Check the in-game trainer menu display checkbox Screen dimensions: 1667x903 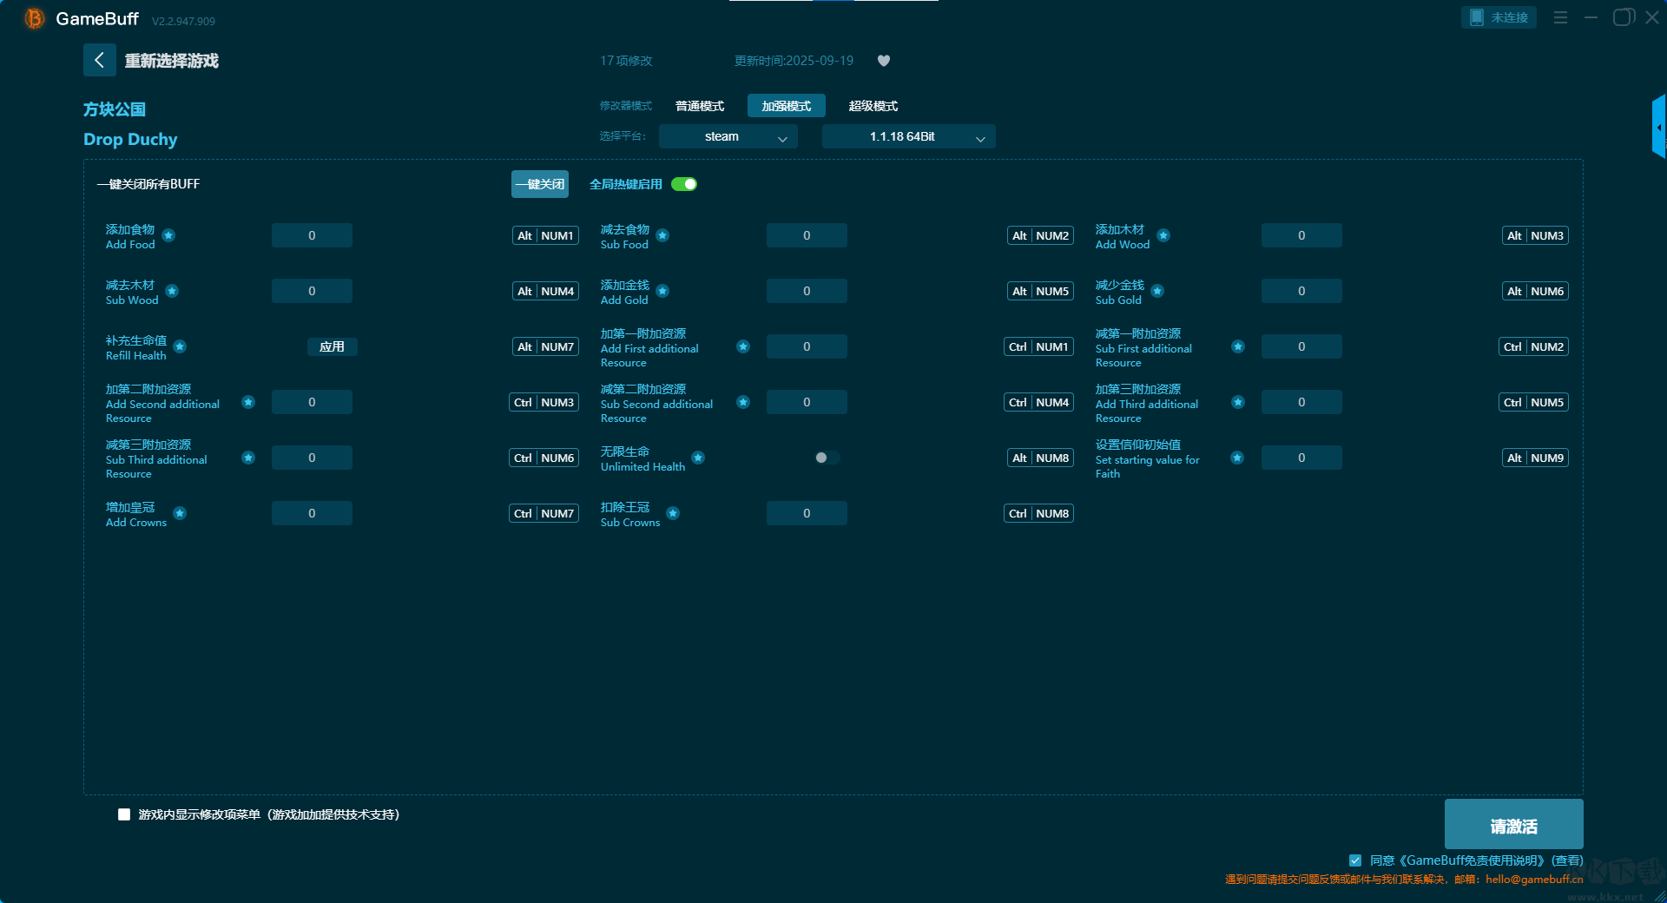(x=124, y=814)
